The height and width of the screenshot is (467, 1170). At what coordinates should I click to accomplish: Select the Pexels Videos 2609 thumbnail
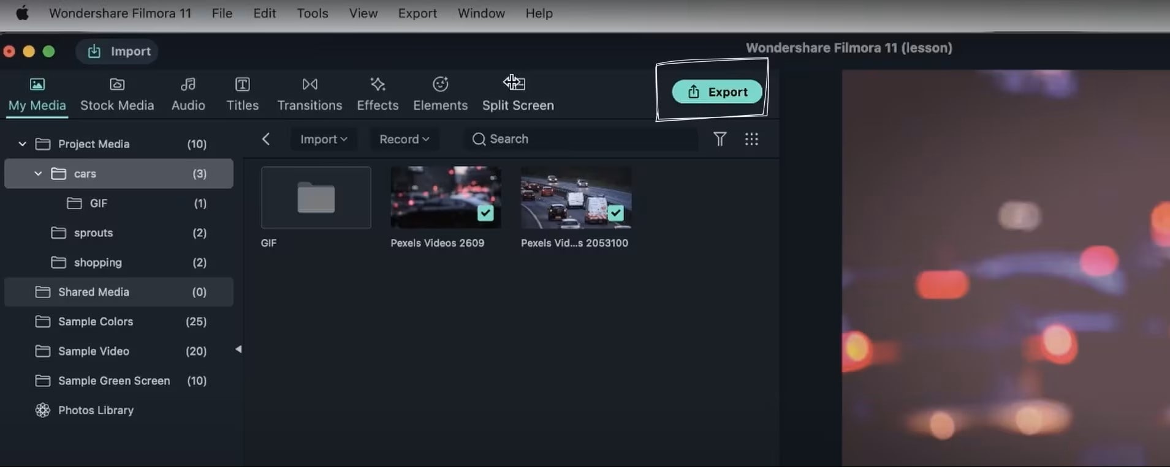(x=446, y=198)
